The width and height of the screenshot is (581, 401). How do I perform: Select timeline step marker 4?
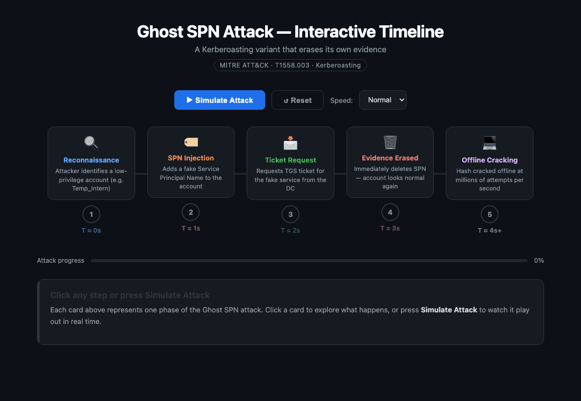[x=390, y=212]
